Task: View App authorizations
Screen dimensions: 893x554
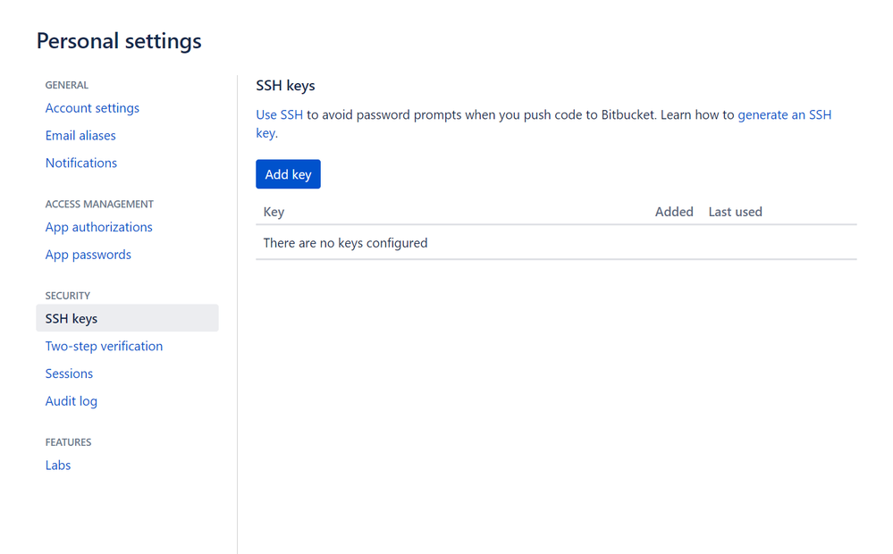Action: (x=98, y=227)
